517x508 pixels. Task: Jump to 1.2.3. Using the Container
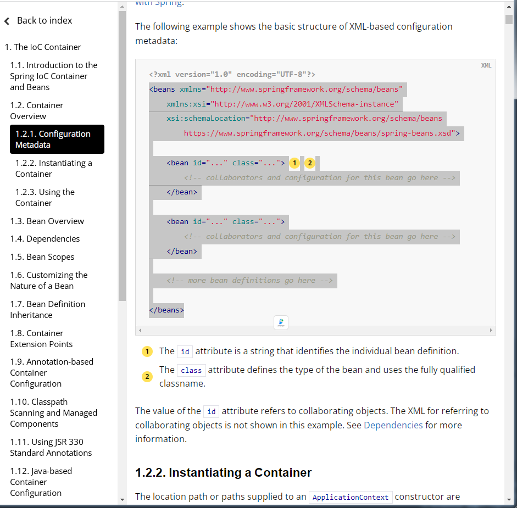(45, 198)
